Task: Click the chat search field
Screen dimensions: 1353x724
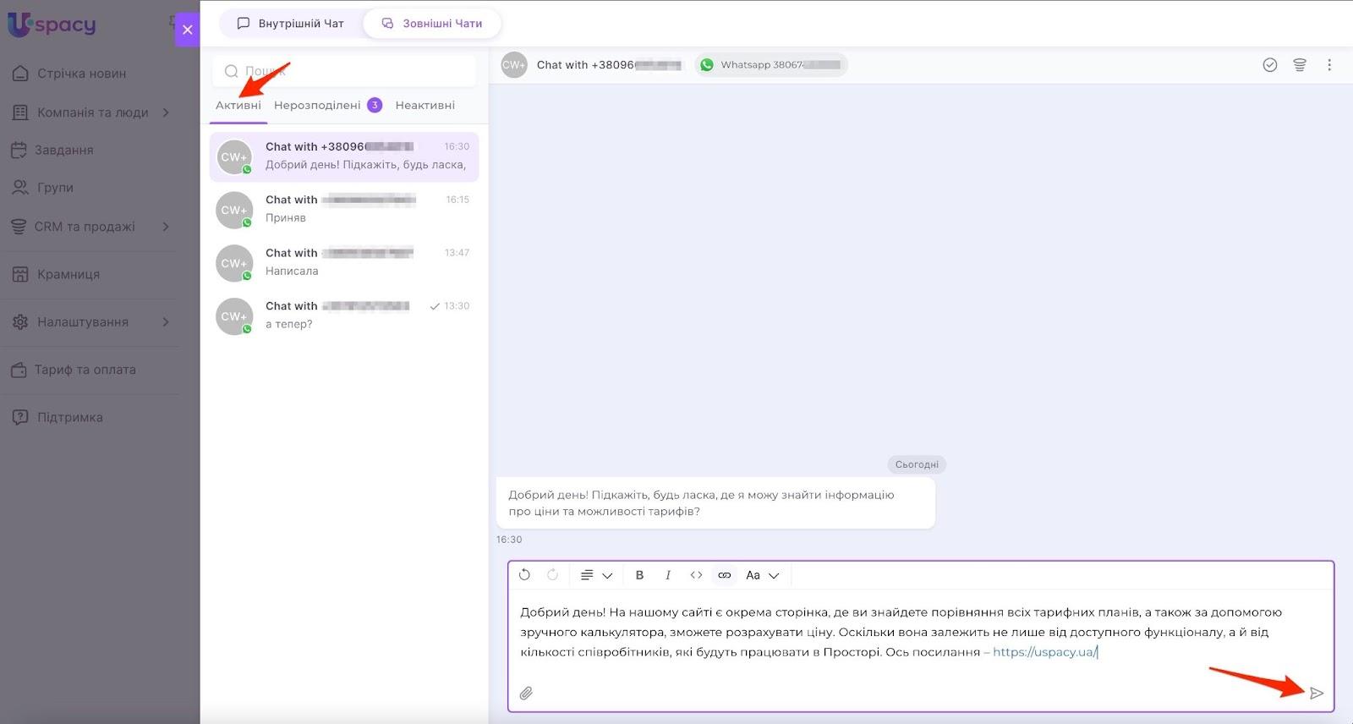Action: coord(344,71)
